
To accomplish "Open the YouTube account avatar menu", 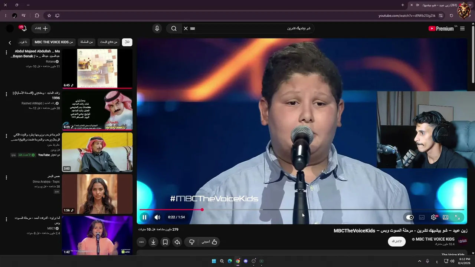I will point(10,29).
